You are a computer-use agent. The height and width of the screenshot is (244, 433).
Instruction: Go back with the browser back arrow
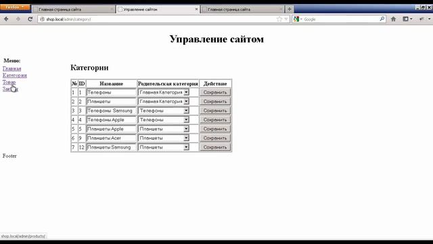[6, 19]
